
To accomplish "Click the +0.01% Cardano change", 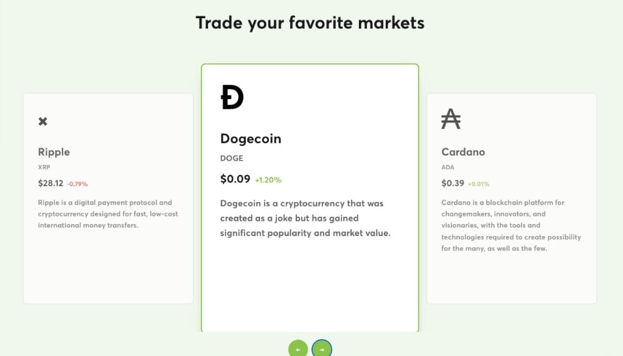I will point(479,184).
